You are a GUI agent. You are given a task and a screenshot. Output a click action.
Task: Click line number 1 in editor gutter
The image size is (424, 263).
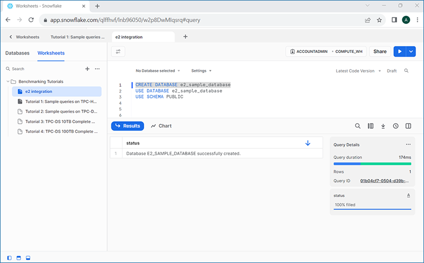tap(120, 85)
